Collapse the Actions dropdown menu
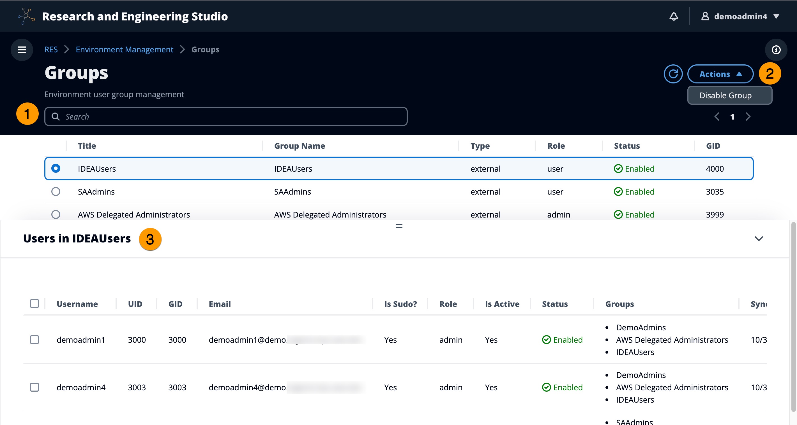The width and height of the screenshot is (797, 425). tap(720, 74)
